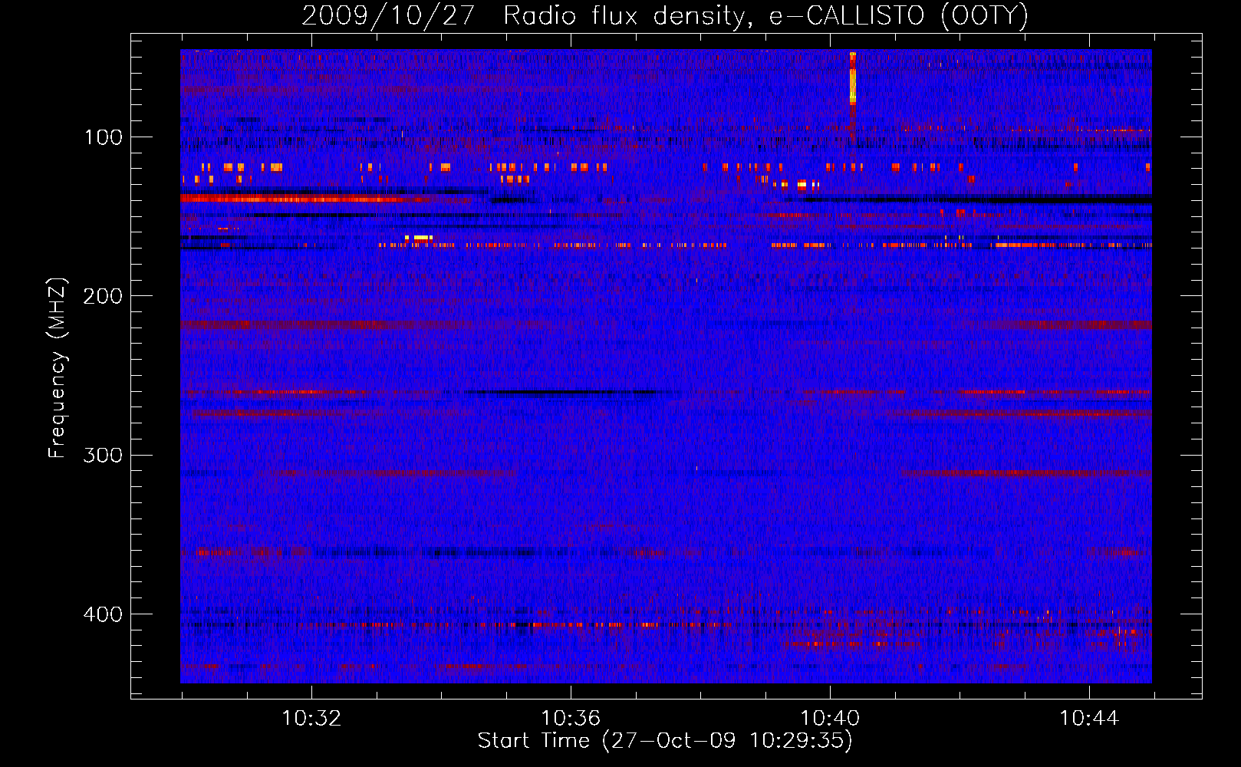The height and width of the screenshot is (767, 1241).
Task: Click the 10:32 time tick label
Action: [311, 719]
